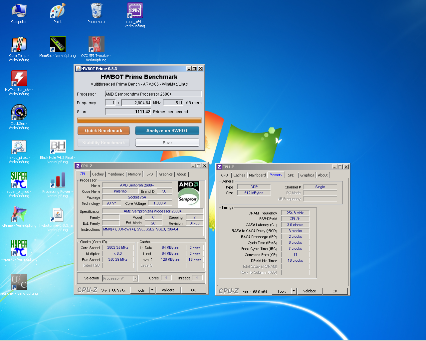Open the Graphics tab in left CPU-Z
Screen dimensions: 426x341
pos(166,174)
